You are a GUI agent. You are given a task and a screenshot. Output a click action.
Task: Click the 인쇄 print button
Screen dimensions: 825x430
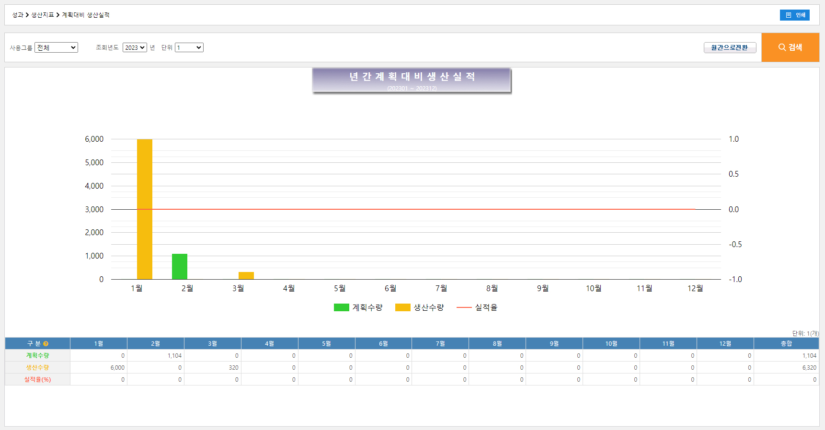(x=794, y=15)
